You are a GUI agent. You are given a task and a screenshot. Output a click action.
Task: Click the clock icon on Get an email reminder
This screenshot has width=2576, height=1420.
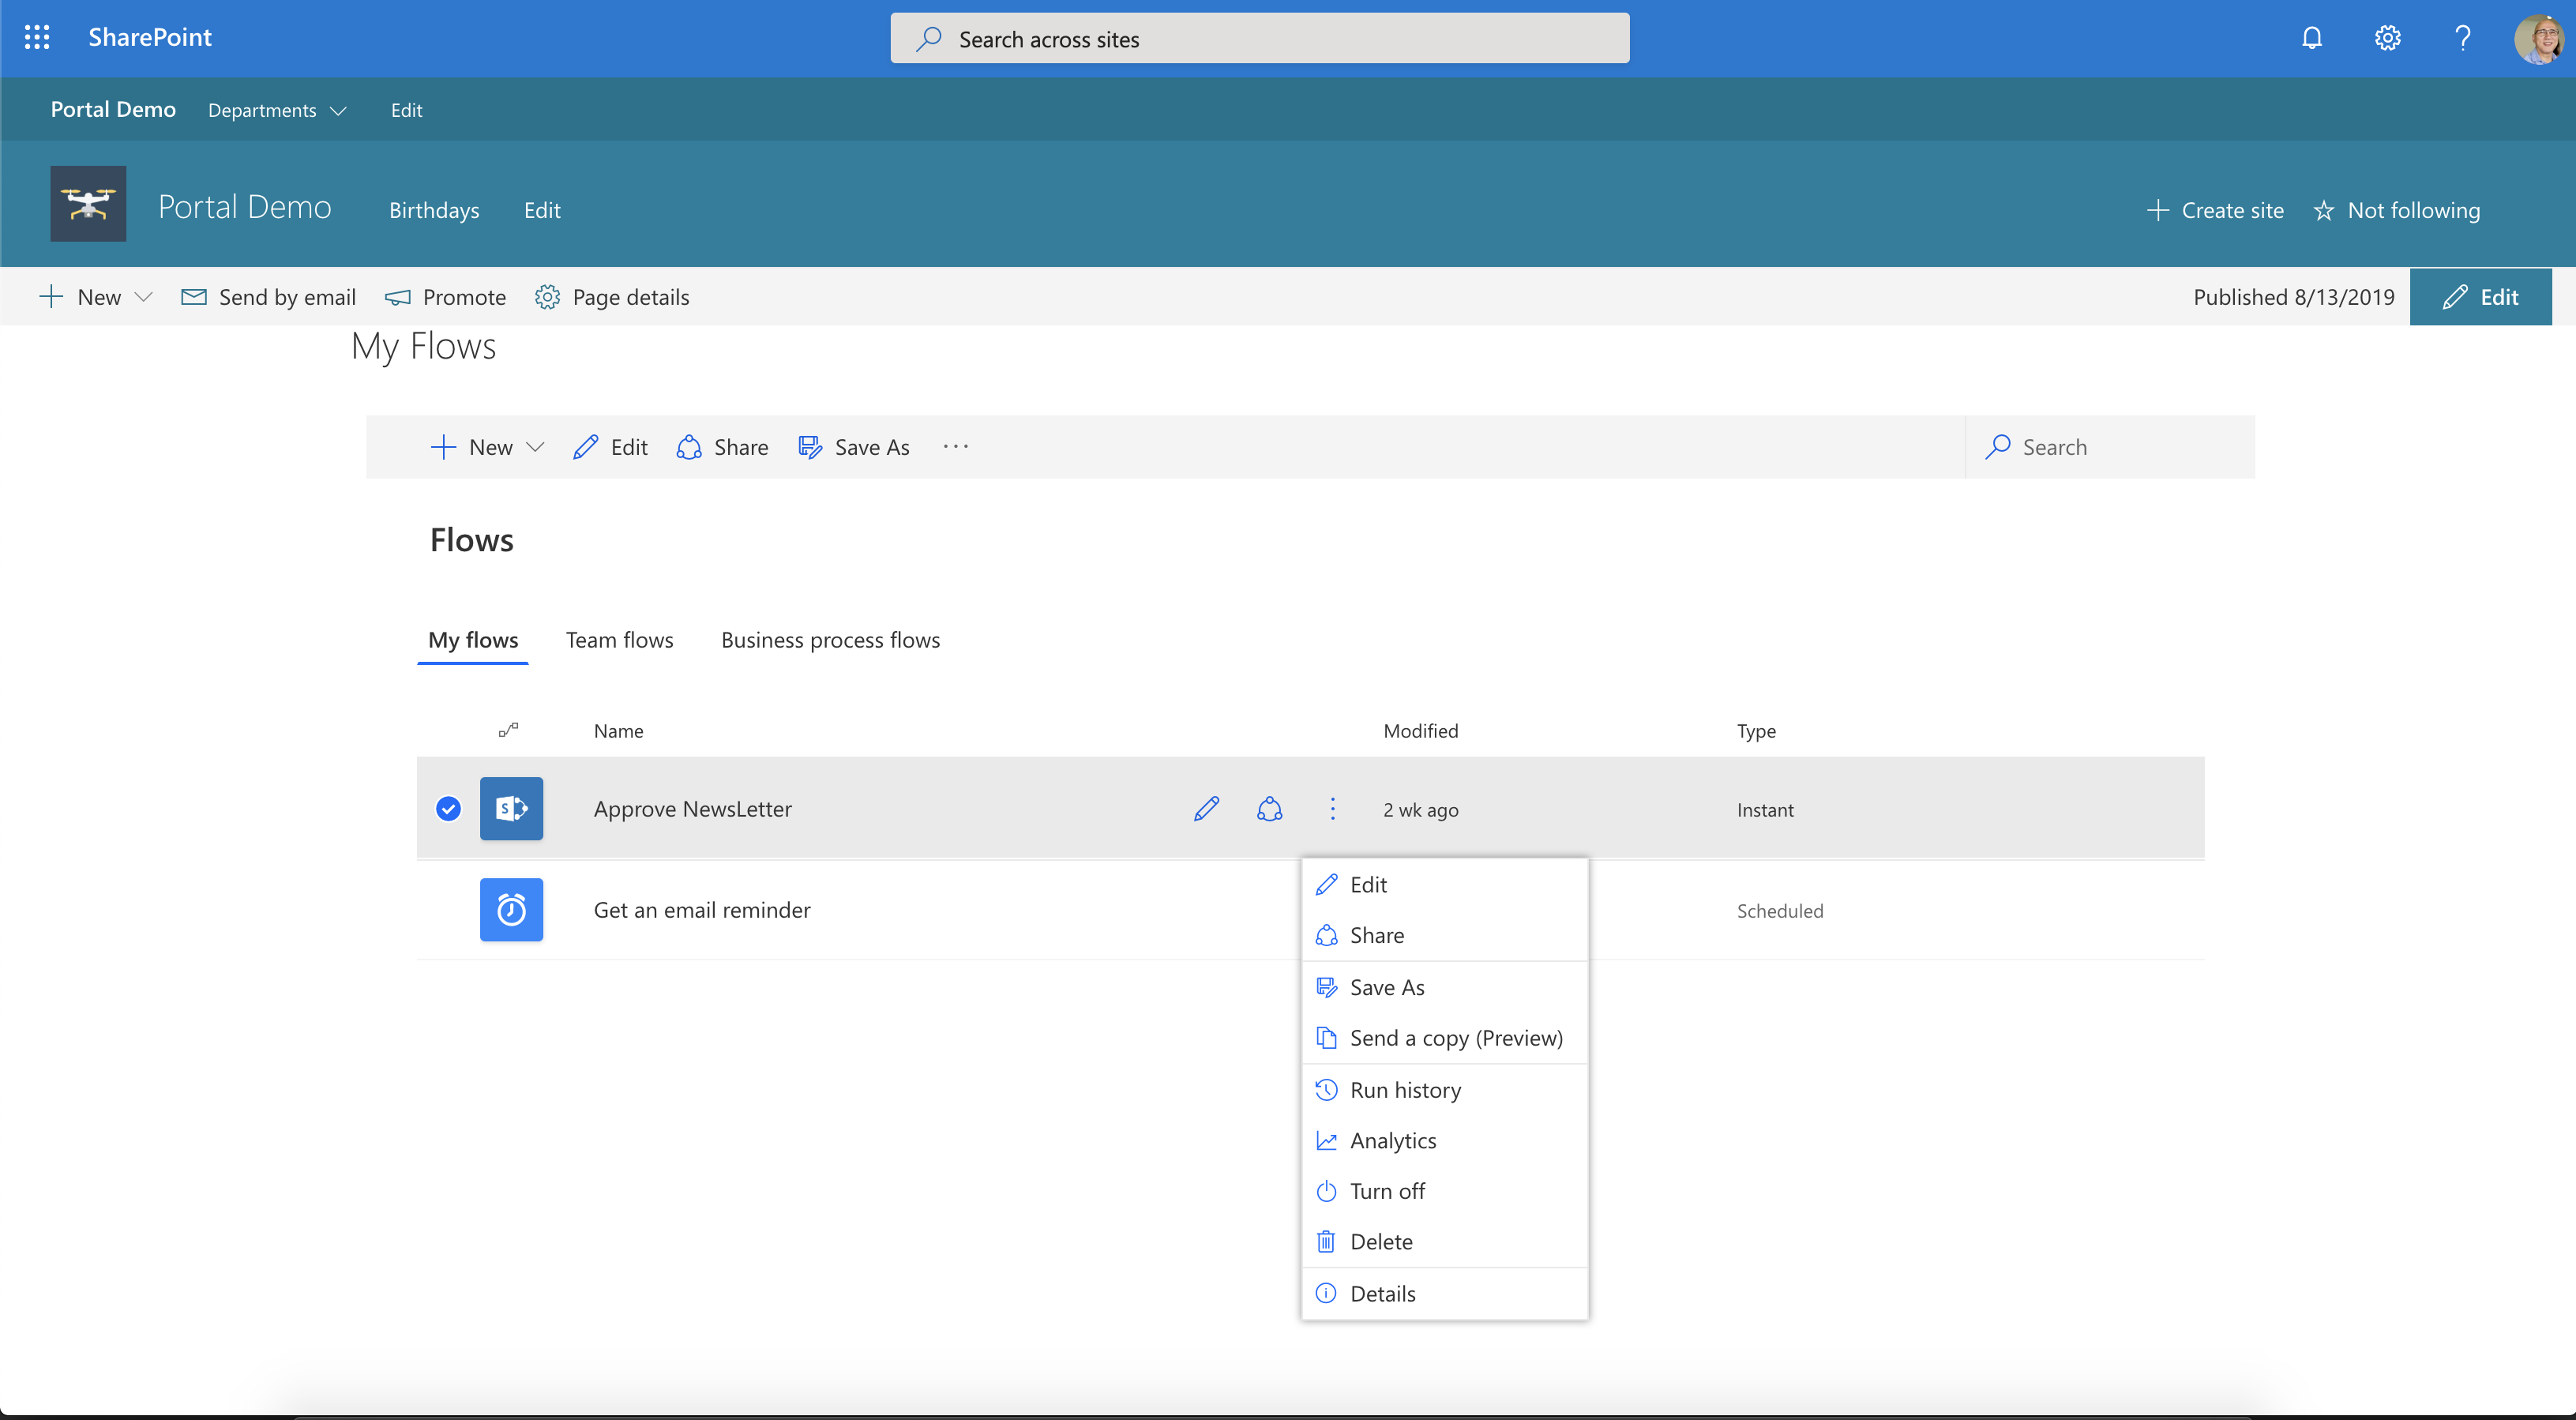510,909
